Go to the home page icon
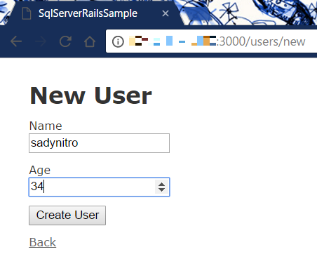 coord(90,41)
